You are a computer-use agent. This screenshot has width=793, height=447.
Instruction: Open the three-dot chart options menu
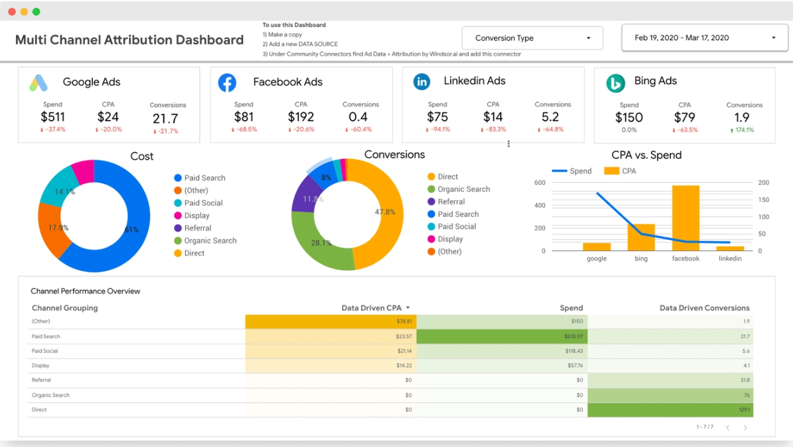coord(508,144)
